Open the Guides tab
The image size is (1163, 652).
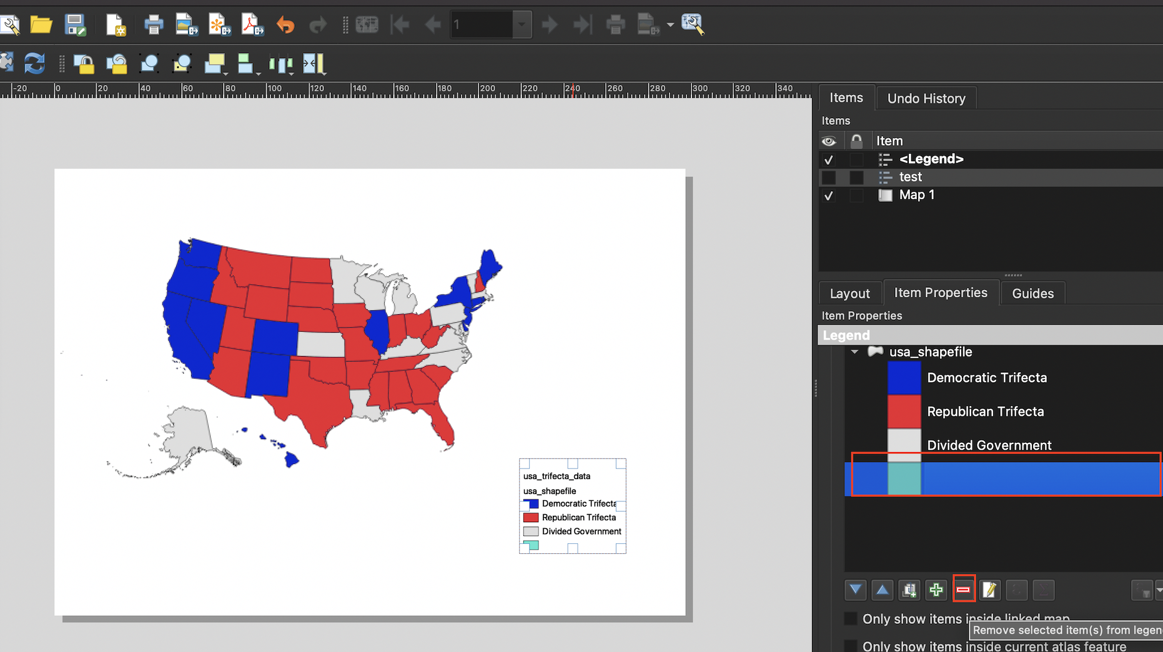[1032, 294]
